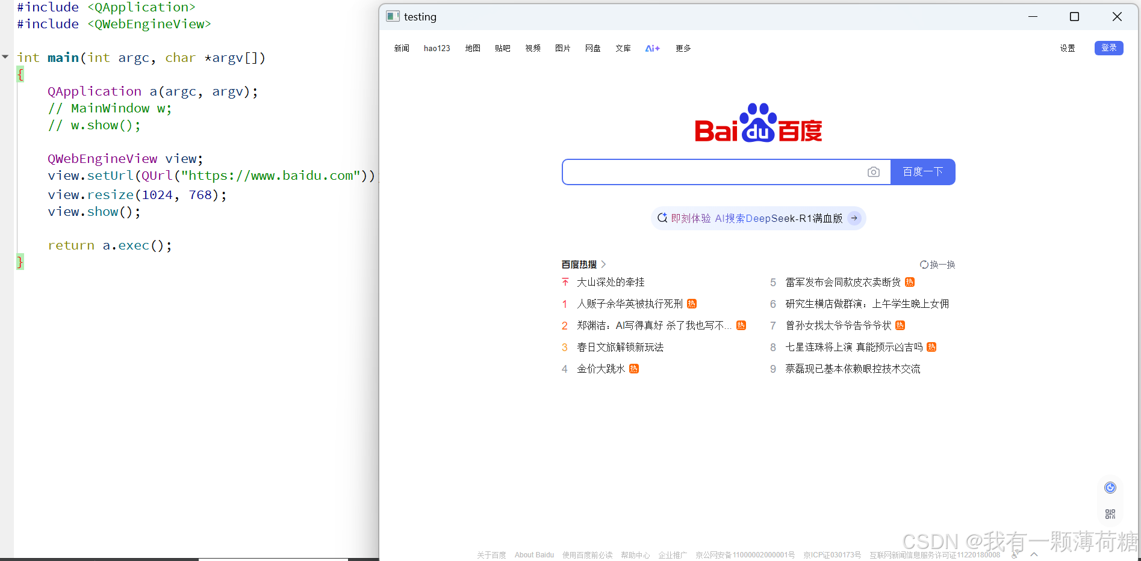The width and height of the screenshot is (1141, 561).
Task: Click the 登录 login button
Action: 1108,48
